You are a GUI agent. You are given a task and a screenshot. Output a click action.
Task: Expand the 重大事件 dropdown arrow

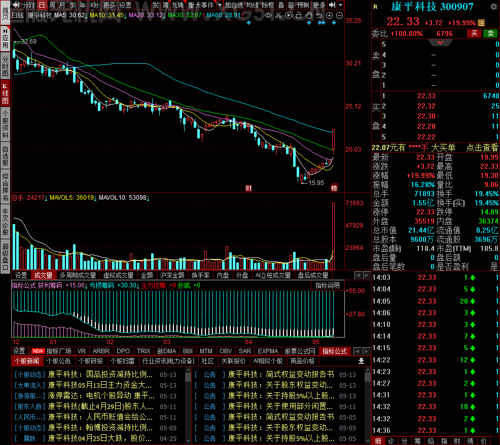220,5
